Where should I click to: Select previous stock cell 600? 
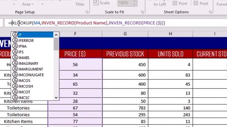[125, 75]
